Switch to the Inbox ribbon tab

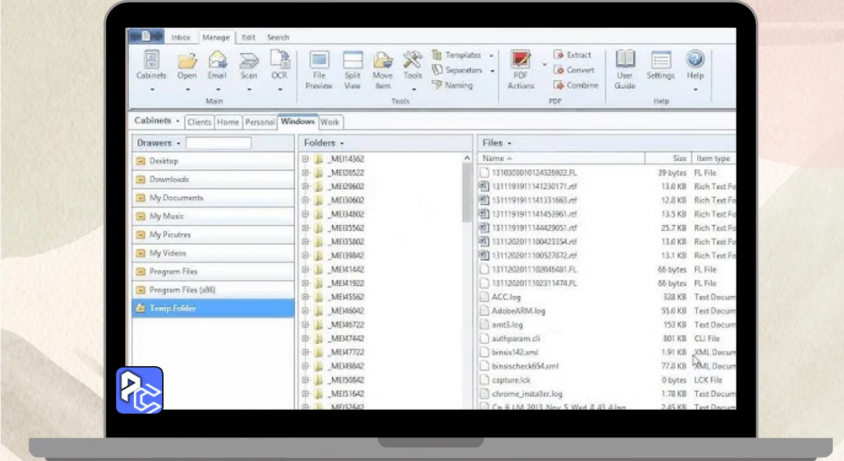point(181,38)
